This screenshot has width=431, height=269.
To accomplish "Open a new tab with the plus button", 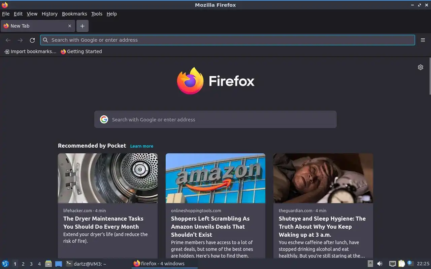I will (x=82, y=26).
